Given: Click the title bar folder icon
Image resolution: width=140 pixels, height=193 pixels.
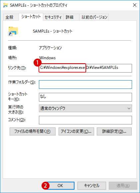Looking at the screenshot, I should click(6, 5).
